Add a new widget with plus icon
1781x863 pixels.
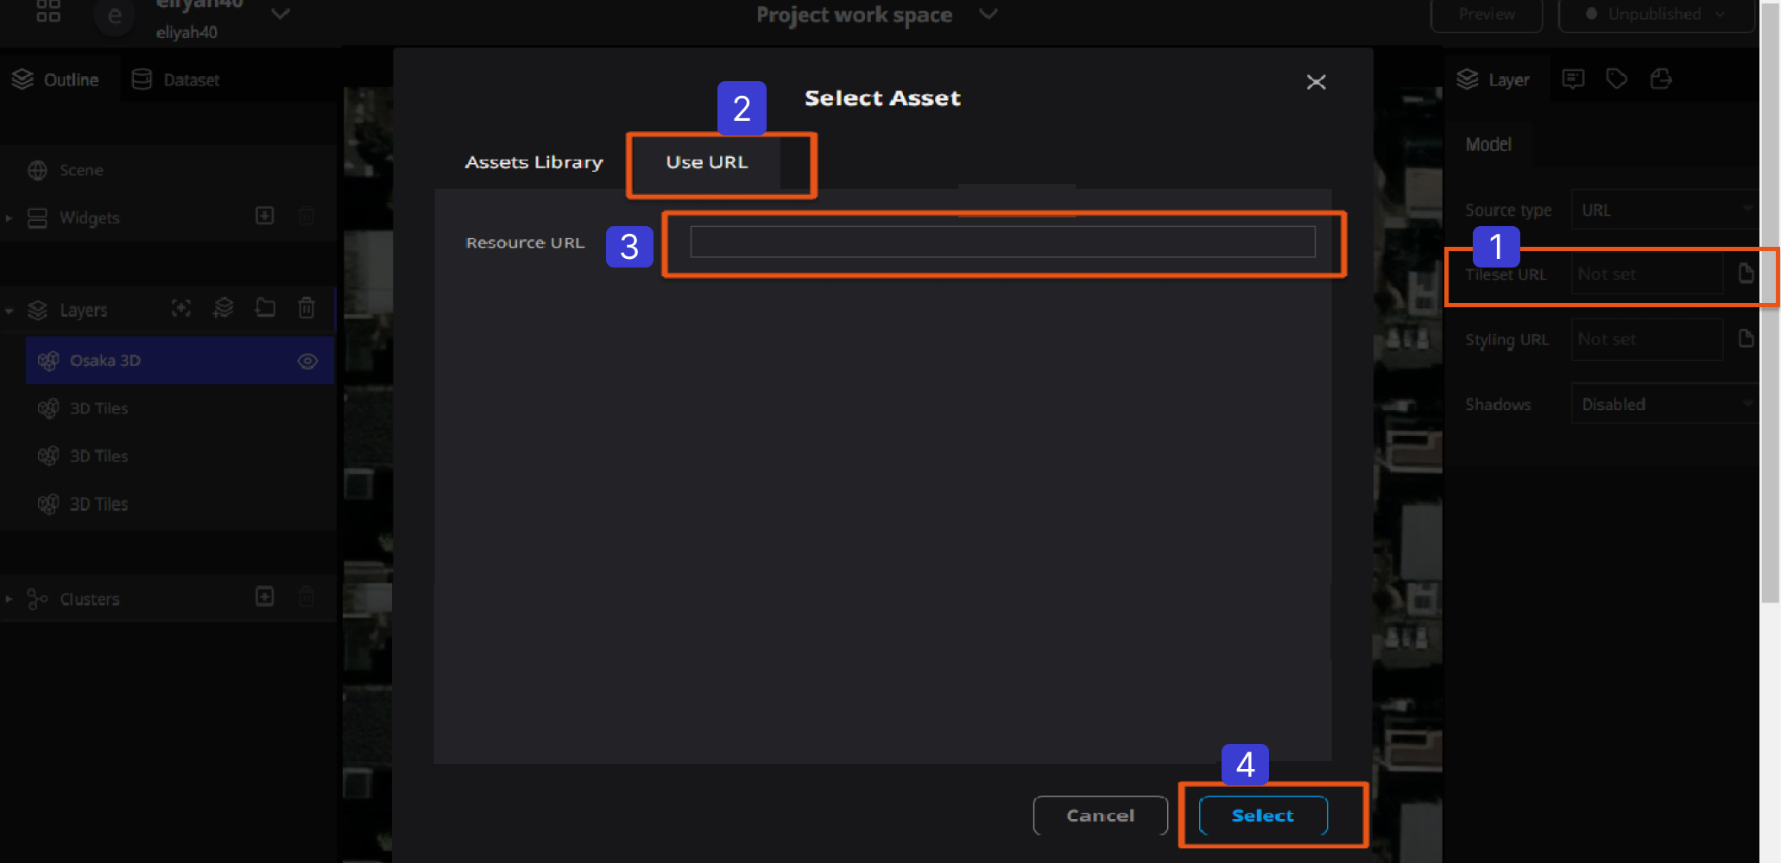[x=265, y=216]
